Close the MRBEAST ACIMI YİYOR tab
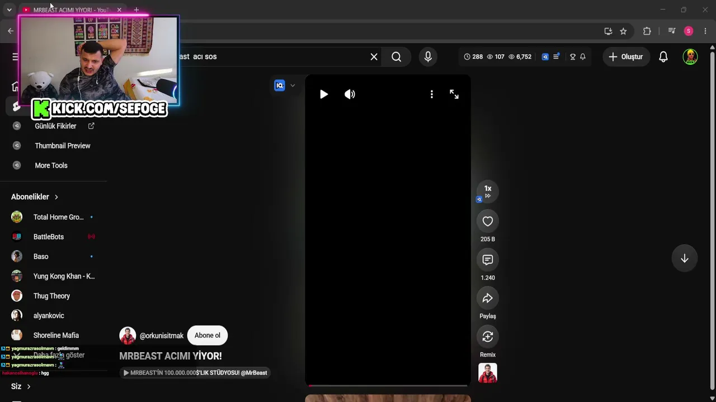 coord(119,10)
